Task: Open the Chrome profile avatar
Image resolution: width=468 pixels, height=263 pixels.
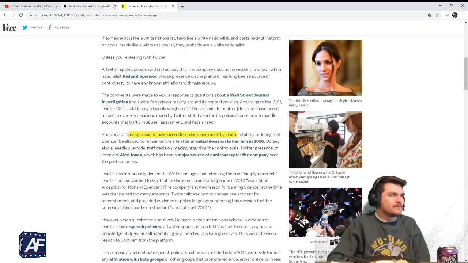Action: (455, 15)
